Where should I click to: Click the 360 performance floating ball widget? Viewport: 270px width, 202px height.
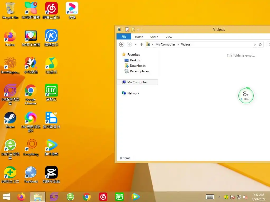coord(246,96)
